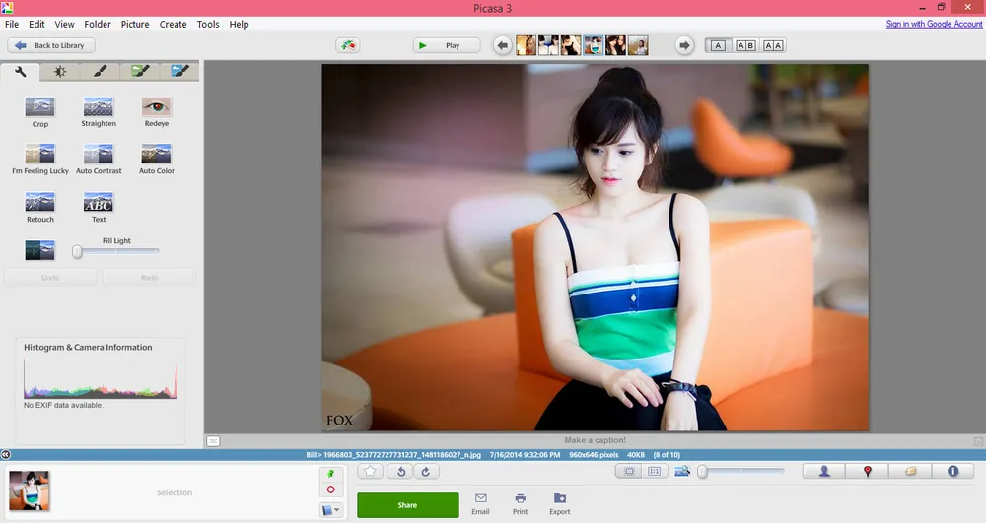Open the Retouch tool
This screenshot has height=523, width=986.
point(39,208)
